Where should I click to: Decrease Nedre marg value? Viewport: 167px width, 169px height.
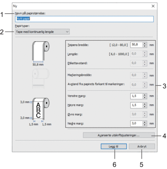point(145,125)
